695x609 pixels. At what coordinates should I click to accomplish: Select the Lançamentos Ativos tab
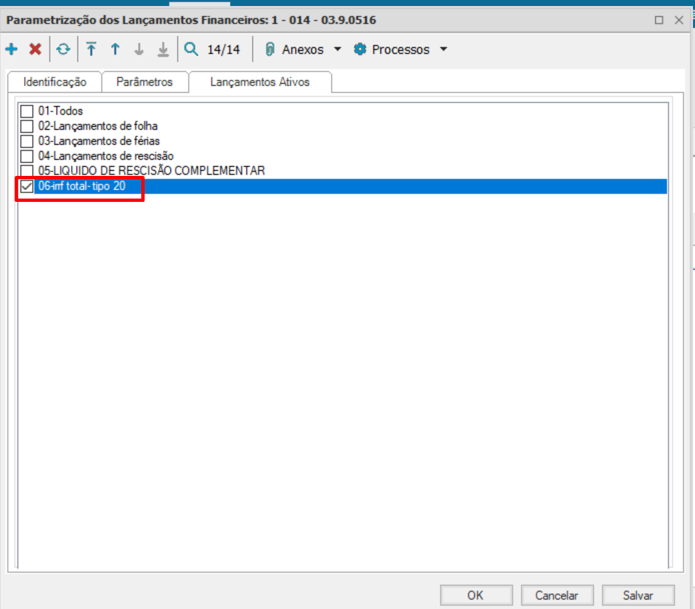click(260, 82)
